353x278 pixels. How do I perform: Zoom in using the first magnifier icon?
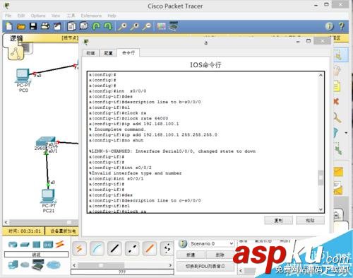click(x=122, y=26)
